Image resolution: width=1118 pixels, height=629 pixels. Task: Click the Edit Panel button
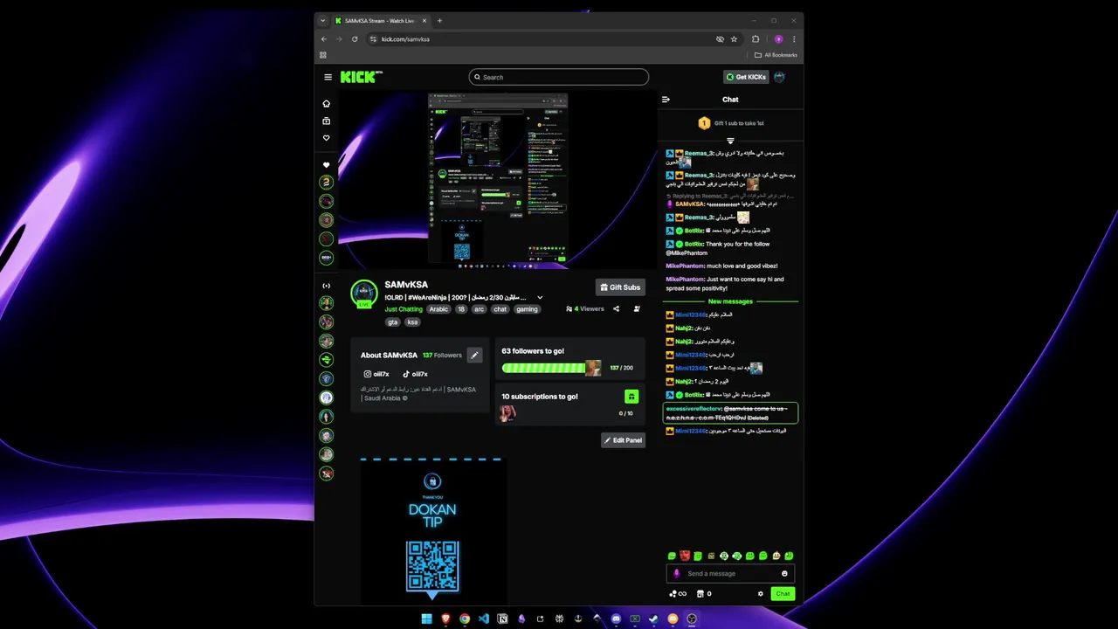coord(623,440)
